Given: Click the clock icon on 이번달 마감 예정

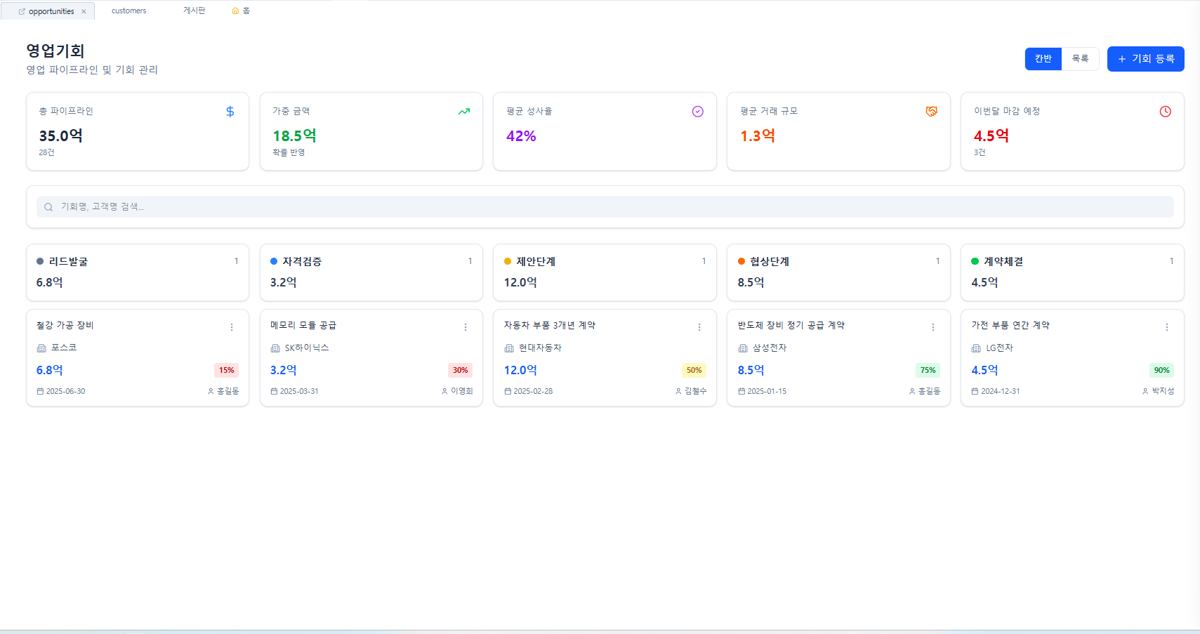Looking at the screenshot, I should coord(1165,112).
